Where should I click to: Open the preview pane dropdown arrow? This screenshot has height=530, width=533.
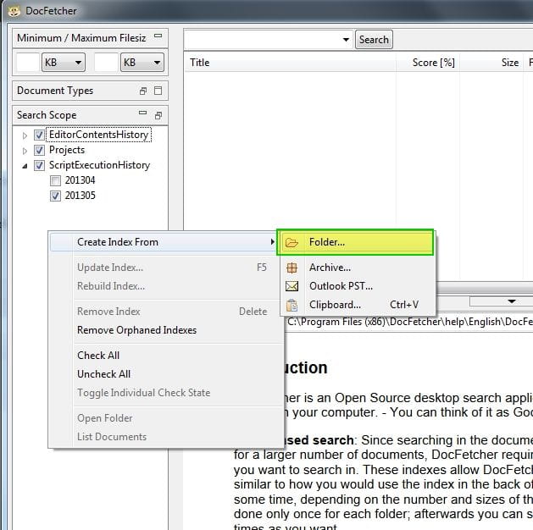pyautogui.click(x=512, y=301)
